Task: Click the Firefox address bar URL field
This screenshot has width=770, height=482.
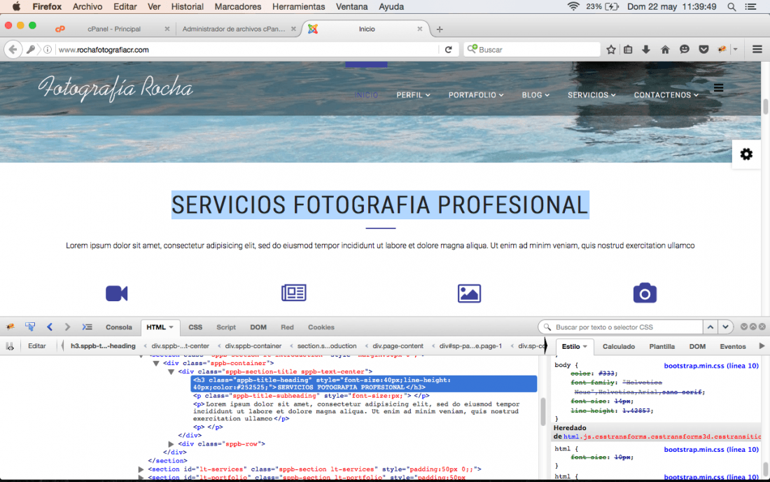Action: coord(246,50)
